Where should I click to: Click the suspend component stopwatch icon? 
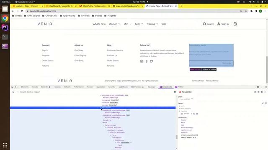(x=255, y=92)
